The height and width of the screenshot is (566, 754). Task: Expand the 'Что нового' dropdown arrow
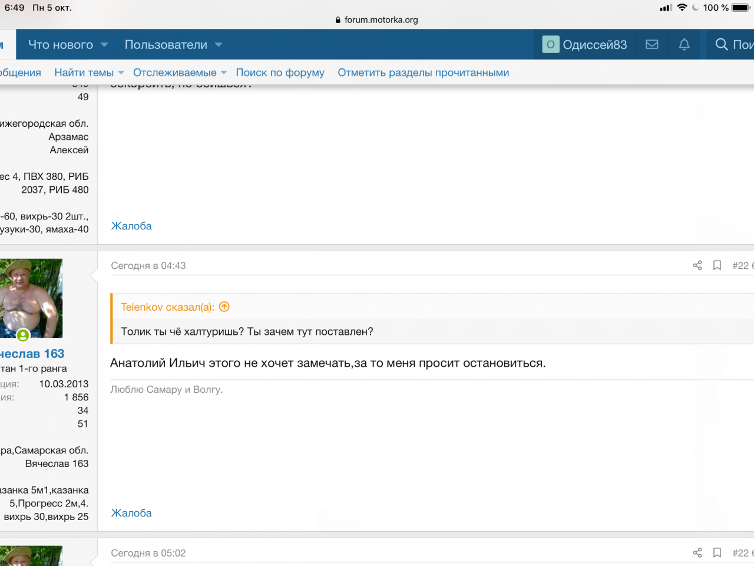point(104,45)
